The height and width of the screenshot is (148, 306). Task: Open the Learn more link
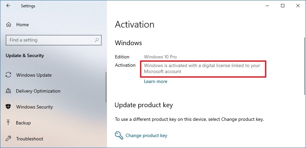click(x=156, y=81)
